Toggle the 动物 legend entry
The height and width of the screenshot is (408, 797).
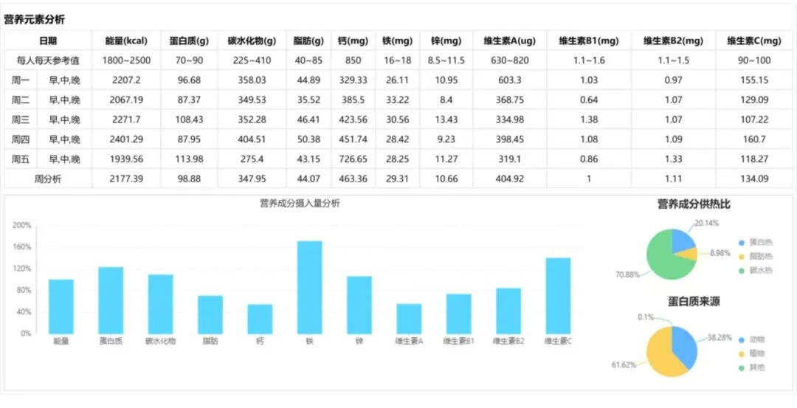coord(752,339)
